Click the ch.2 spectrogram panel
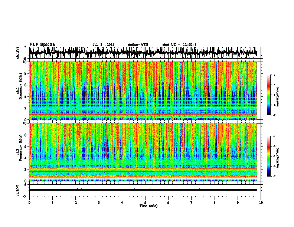294x227 pixels. tap(143, 152)
